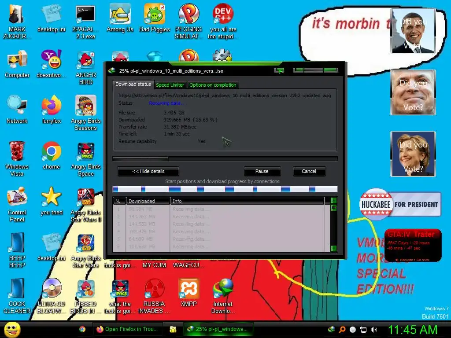Click the IDM tray icon
The image size is (451, 338).
(331, 329)
